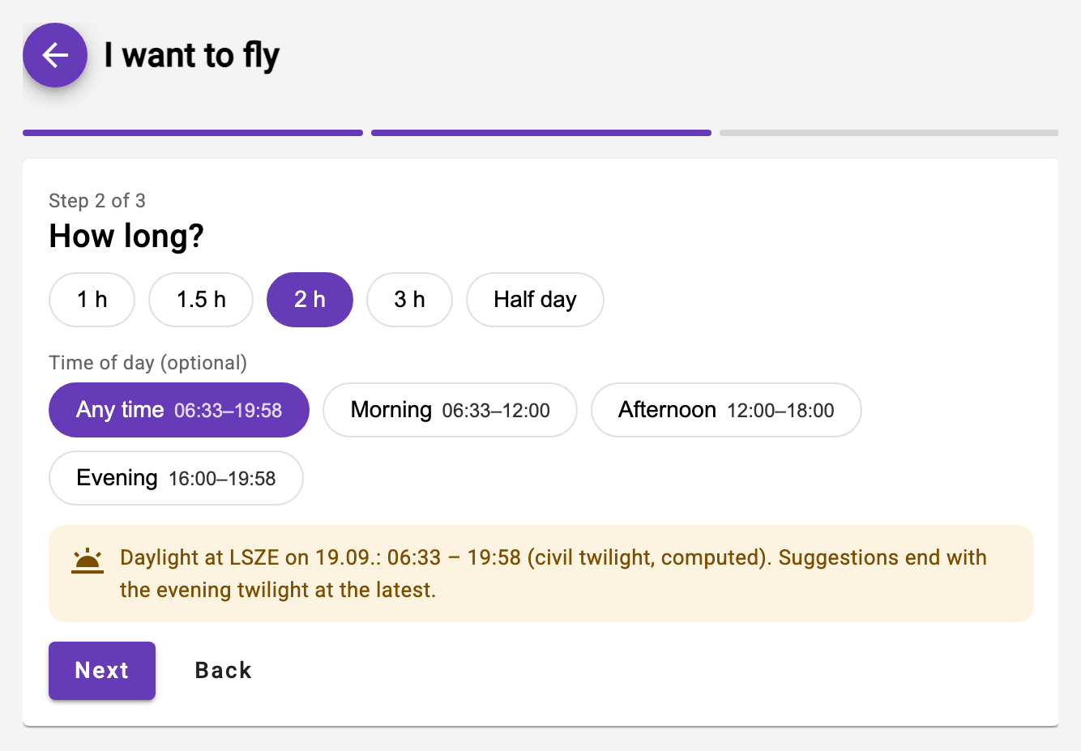Pick the 3 h duration chip
Screen dimensions: 1081x751
point(410,300)
